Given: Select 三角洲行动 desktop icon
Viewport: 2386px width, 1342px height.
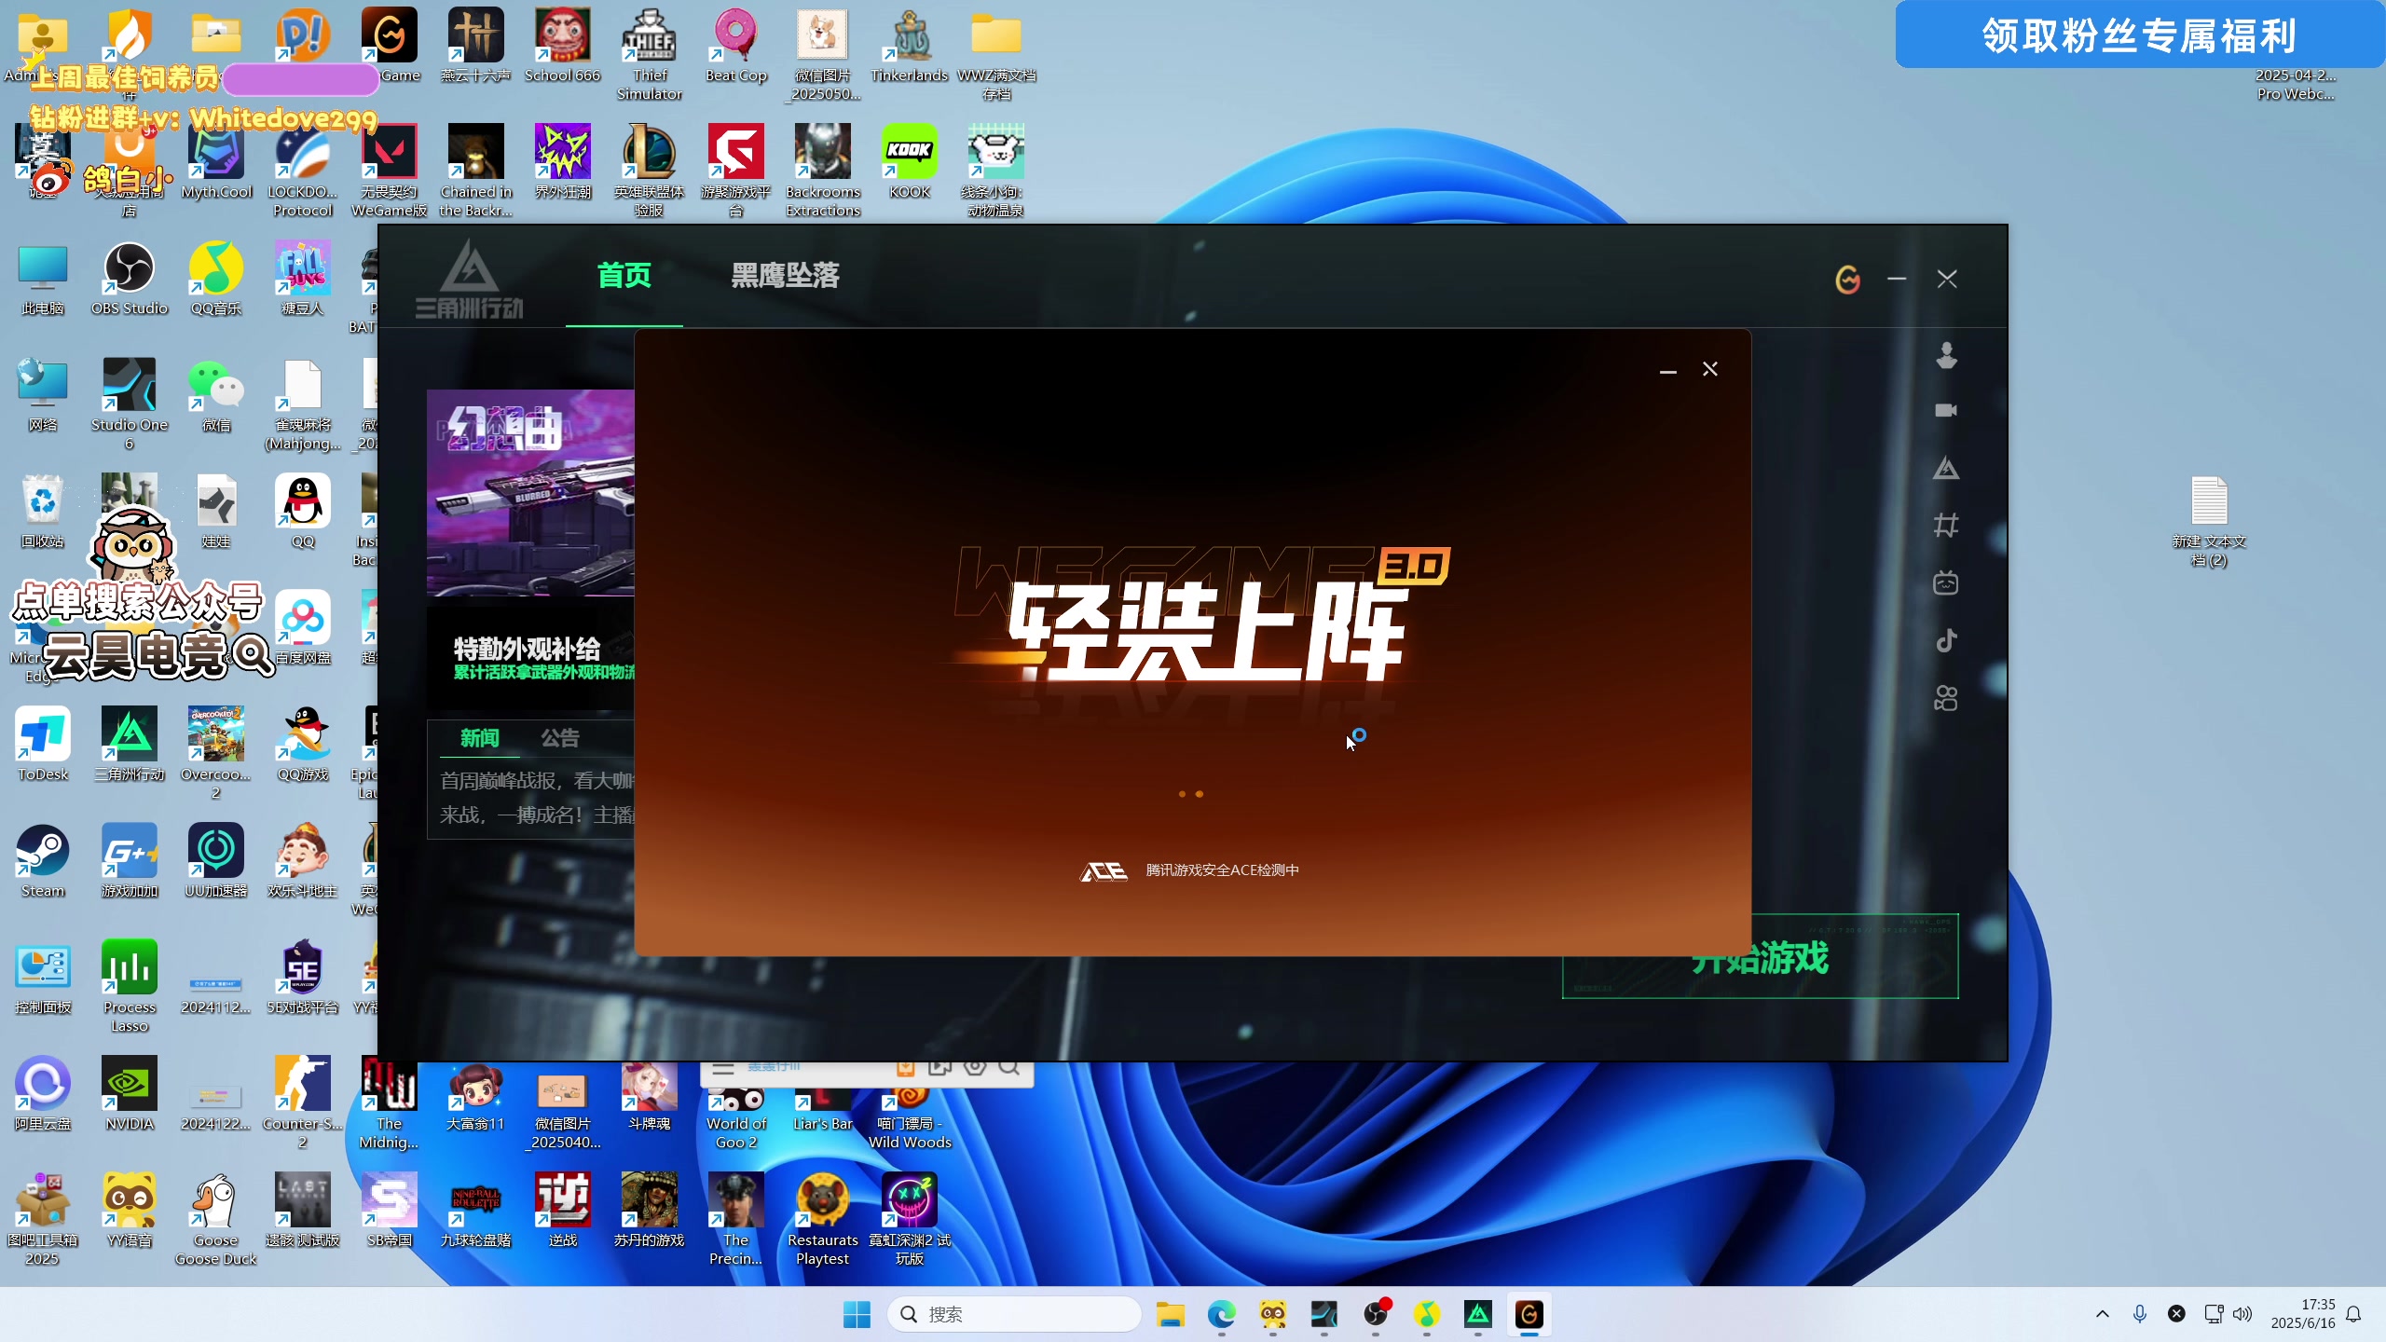Looking at the screenshot, I should tap(130, 745).
